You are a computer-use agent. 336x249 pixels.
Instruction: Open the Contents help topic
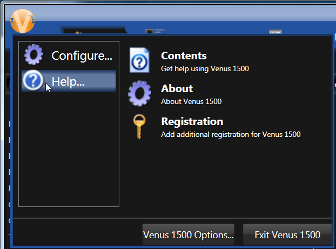tap(184, 56)
